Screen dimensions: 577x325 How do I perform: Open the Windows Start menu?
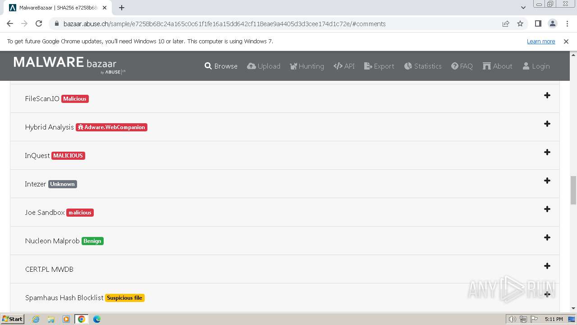(12, 319)
